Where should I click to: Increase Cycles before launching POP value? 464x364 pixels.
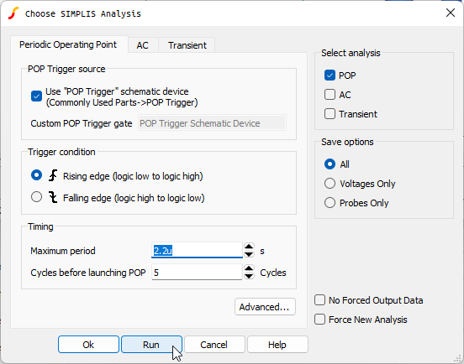249,268
